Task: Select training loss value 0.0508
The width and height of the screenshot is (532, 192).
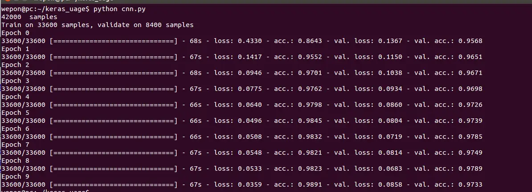Action: tap(250, 137)
